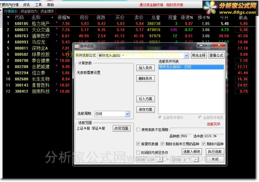
Task: Click the 条件选股 dialog title icon
Action: coord(76,46)
